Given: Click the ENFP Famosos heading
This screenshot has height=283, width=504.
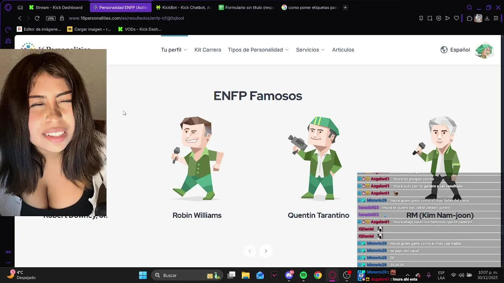Looking at the screenshot, I should (x=258, y=96).
